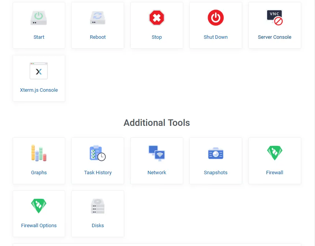Click the Reboot drive icon
Viewport: 315px width, 246px height.
coord(98,18)
